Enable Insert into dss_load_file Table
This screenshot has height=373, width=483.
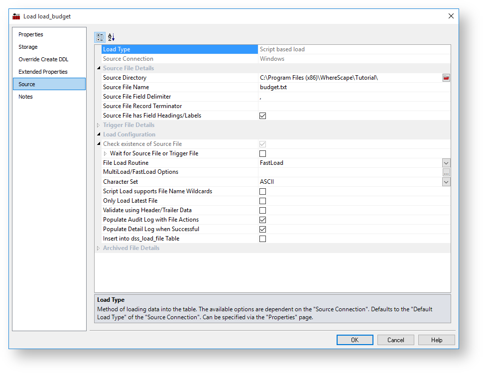click(262, 239)
